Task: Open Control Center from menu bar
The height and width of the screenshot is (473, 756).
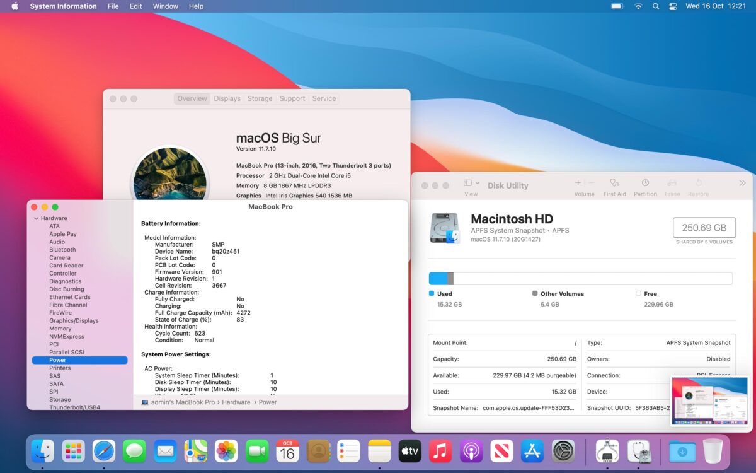Action: click(673, 6)
